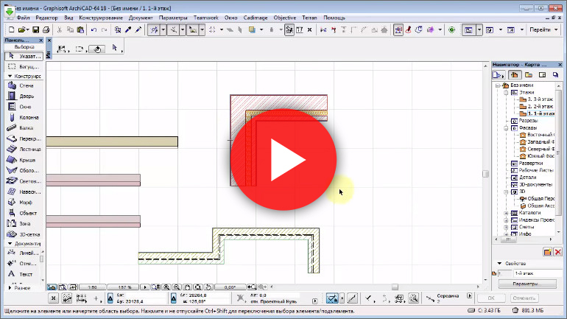Close the Панель toolbox panel
This screenshot has height=319, width=567.
click(x=40, y=40)
